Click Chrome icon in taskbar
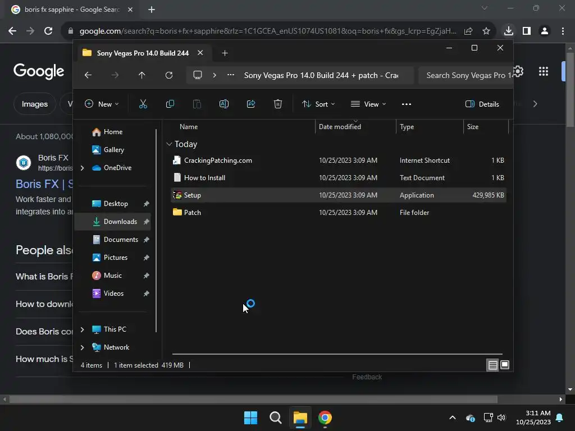Screen dimensions: 575x431 [325, 418]
